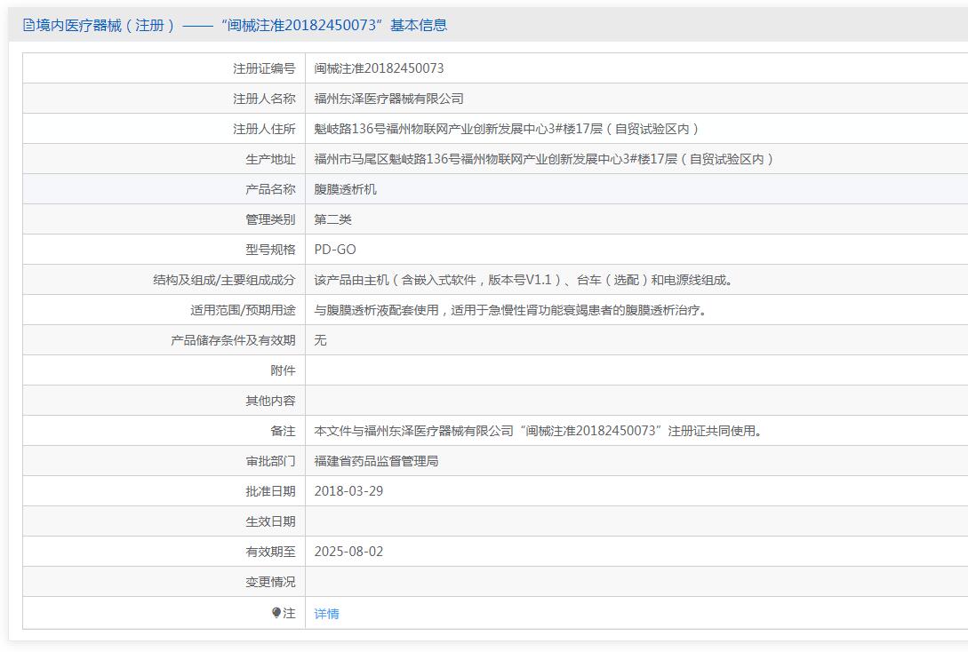Click the document icon in the page header

click(28, 26)
